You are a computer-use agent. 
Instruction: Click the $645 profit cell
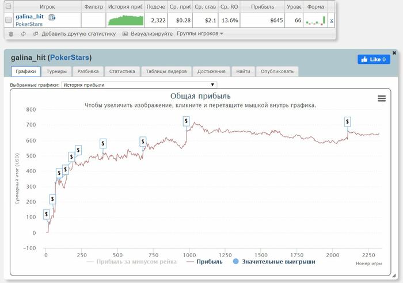262,20
